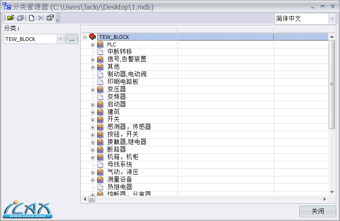This screenshot has width=340, height=221.
Task: Click the book icon beside 启动器
Action: point(100,104)
